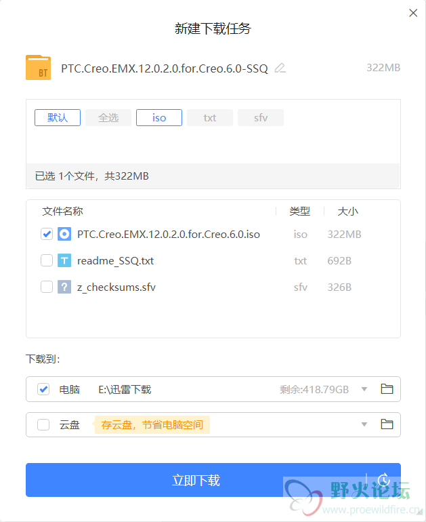
Task: Check the readme_SSQ.txt checkbox
Action: coord(47,261)
